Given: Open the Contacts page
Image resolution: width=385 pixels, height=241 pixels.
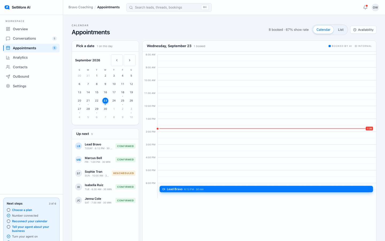Looking at the screenshot, I should point(31,67).
